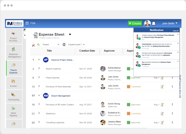Screen dimensions: 186x134
Task: Click the notification bell icon
Action: [154, 23]
